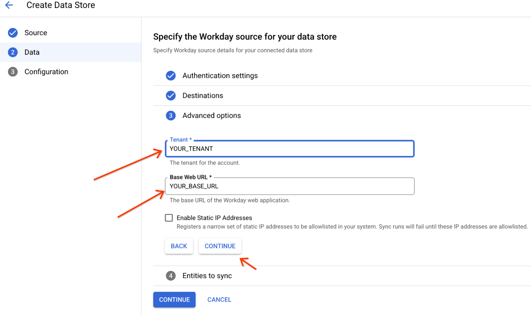
Task: Click the 'Registers a narrow set' description text
Action: click(352, 227)
